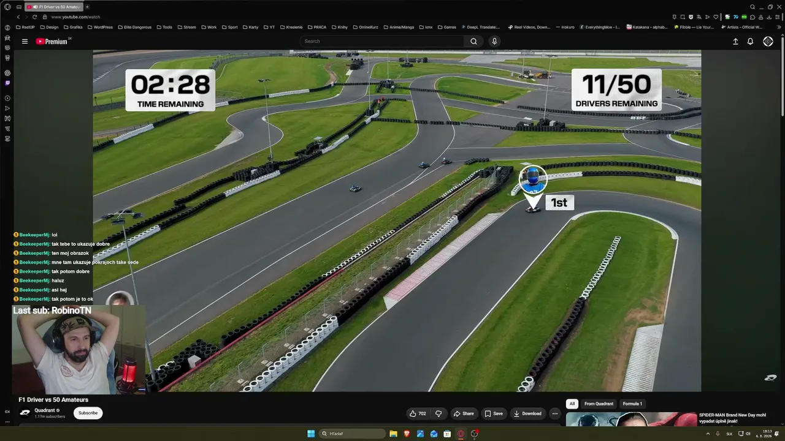This screenshot has height=441, width=785.
Task: Open the Games bookmarks folder
Action: pyautogui.click(x=446, y=27)
